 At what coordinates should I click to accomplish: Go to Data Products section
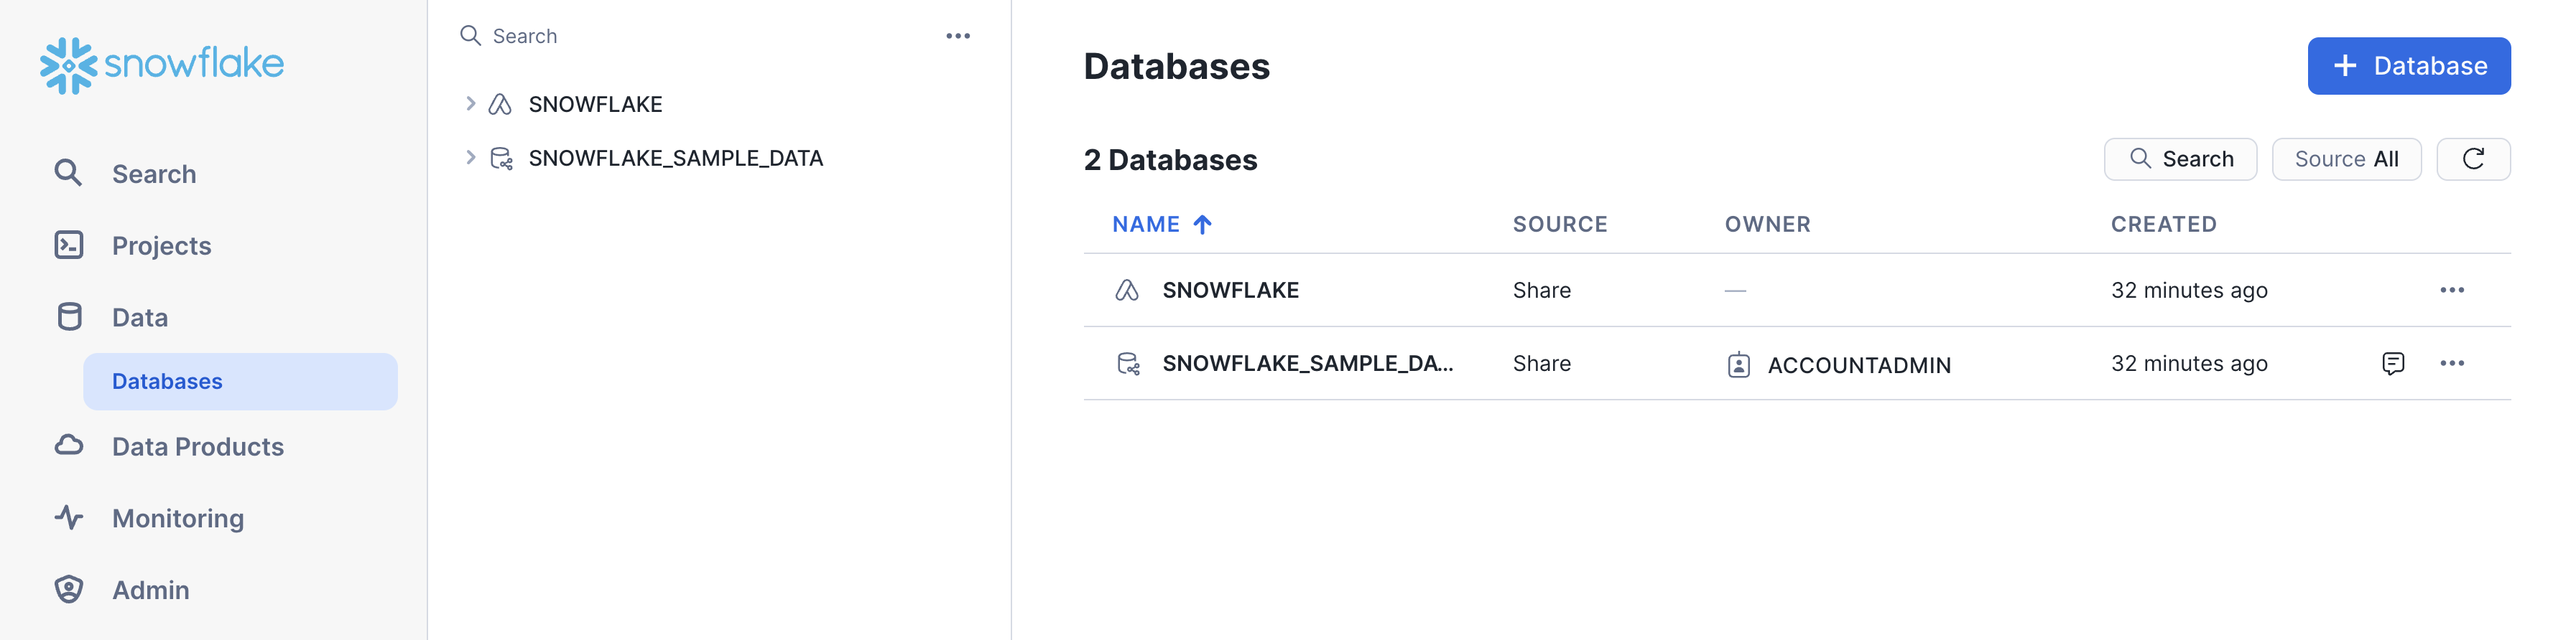tap(197, 446)
